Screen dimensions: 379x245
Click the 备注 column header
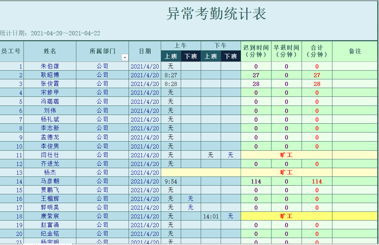pyautogui.click(x=355, y=51)
